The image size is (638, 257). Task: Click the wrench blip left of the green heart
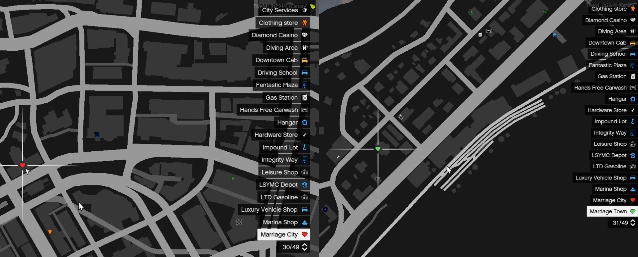(x=338, y=157)
